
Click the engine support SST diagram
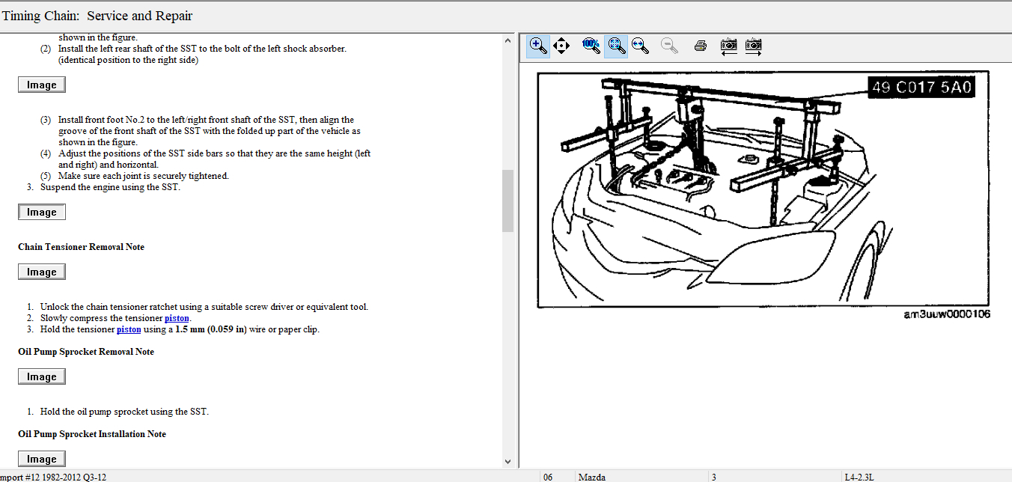point(763,189)
